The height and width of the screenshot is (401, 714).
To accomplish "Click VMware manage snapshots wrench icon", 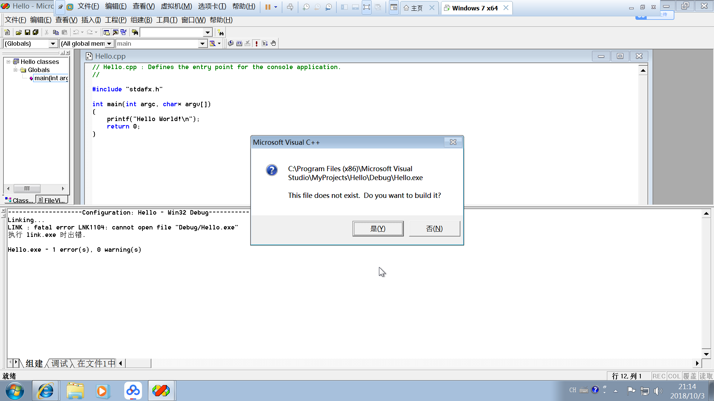I will point(328,7).
